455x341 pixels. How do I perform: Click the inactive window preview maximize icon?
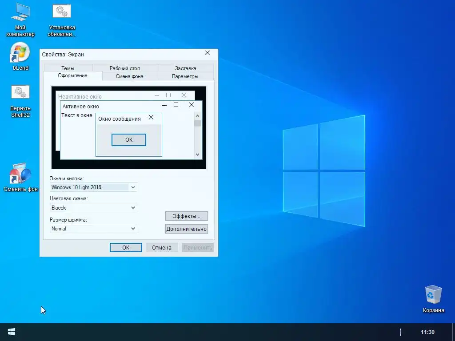tap(168, 95)
